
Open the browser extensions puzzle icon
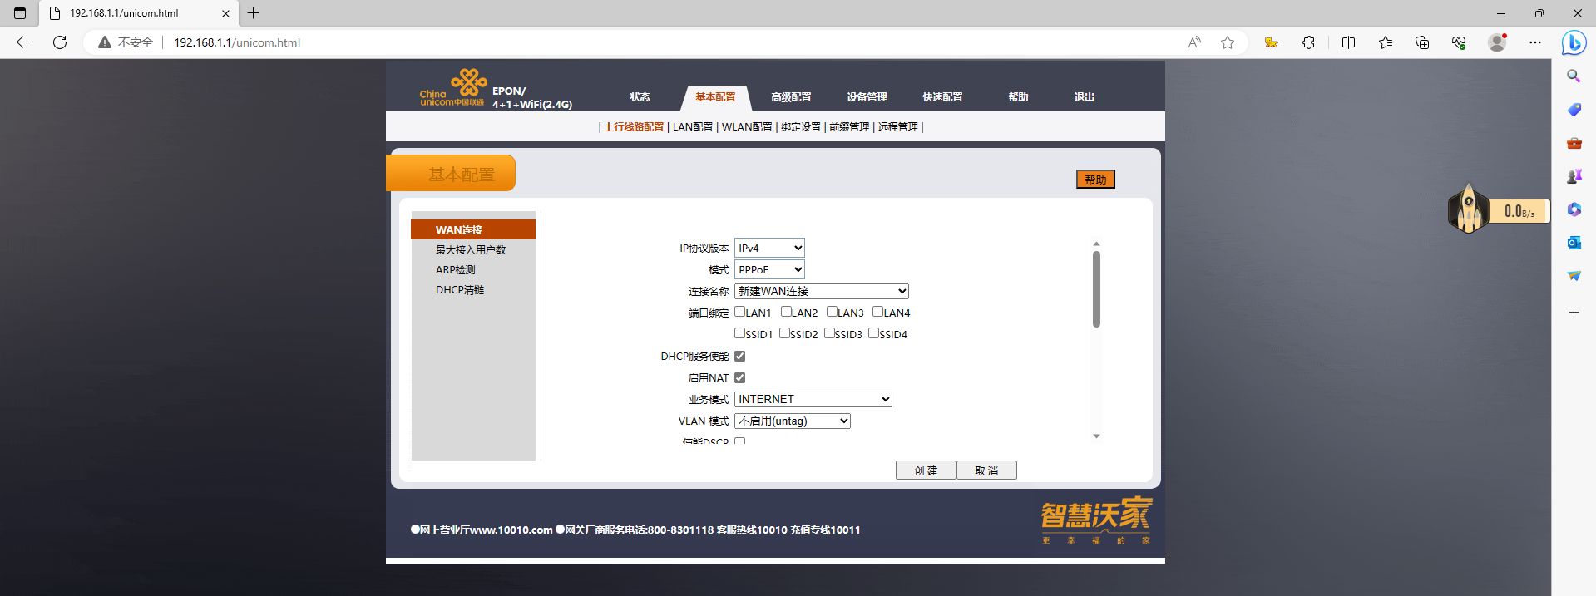(x=1308, y=42)
